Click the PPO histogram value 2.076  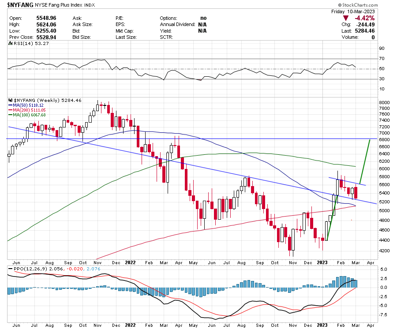click(x=94, y=269)
